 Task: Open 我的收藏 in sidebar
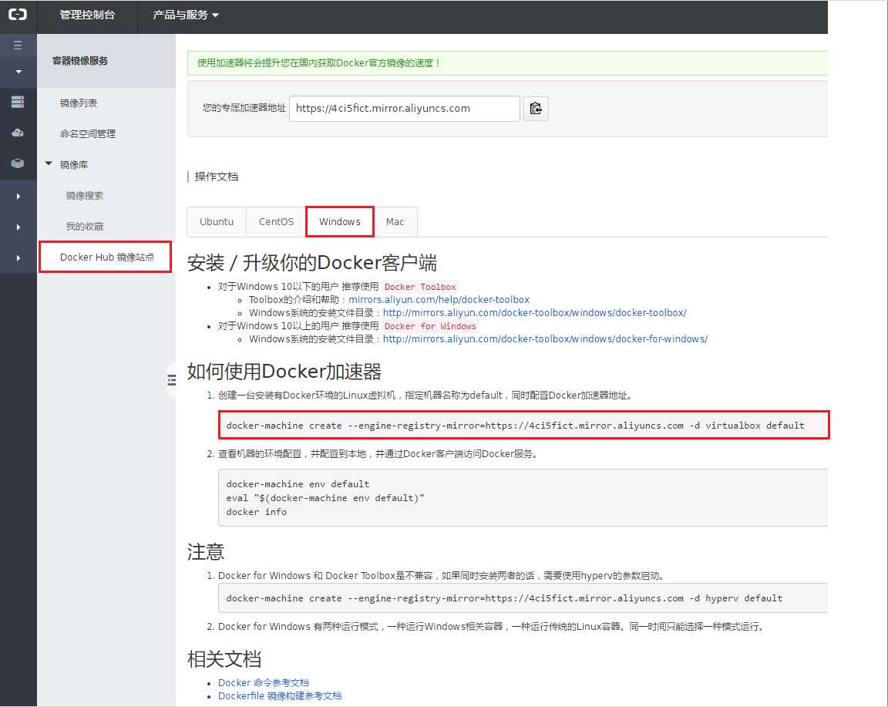84,226
